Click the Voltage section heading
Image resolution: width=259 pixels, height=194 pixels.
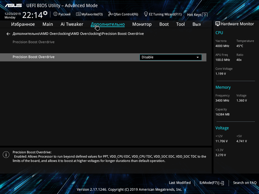(x=222, y=128)
